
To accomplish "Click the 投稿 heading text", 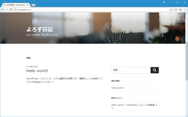I will click(x=28, y=58).
